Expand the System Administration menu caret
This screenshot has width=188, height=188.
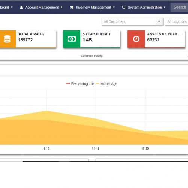click(x=165, y=7)
